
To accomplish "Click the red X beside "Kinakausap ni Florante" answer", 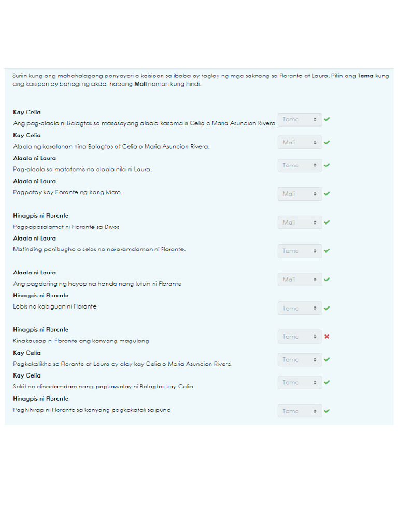I will [327, 337].
